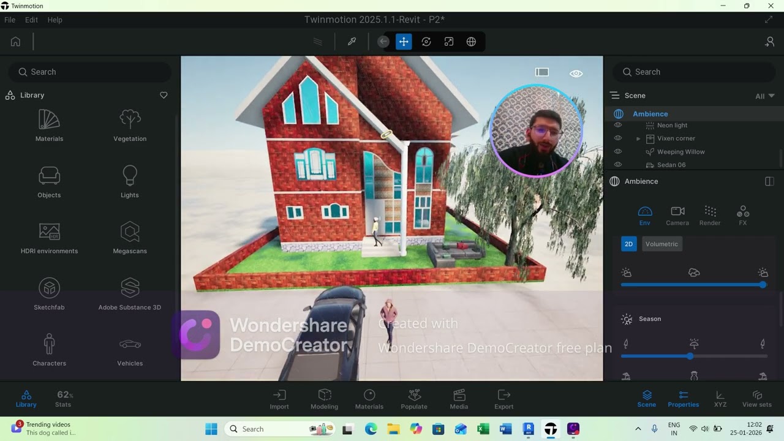The height and width of the screenshot is (441, 784).
Task: Toggle the Scene panel button
Action: point(647,399)
